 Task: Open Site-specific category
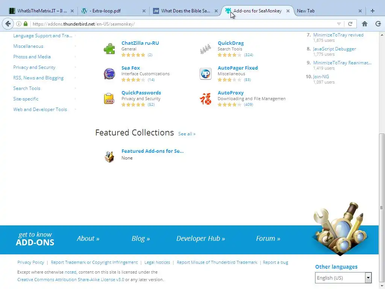(26, 99)
